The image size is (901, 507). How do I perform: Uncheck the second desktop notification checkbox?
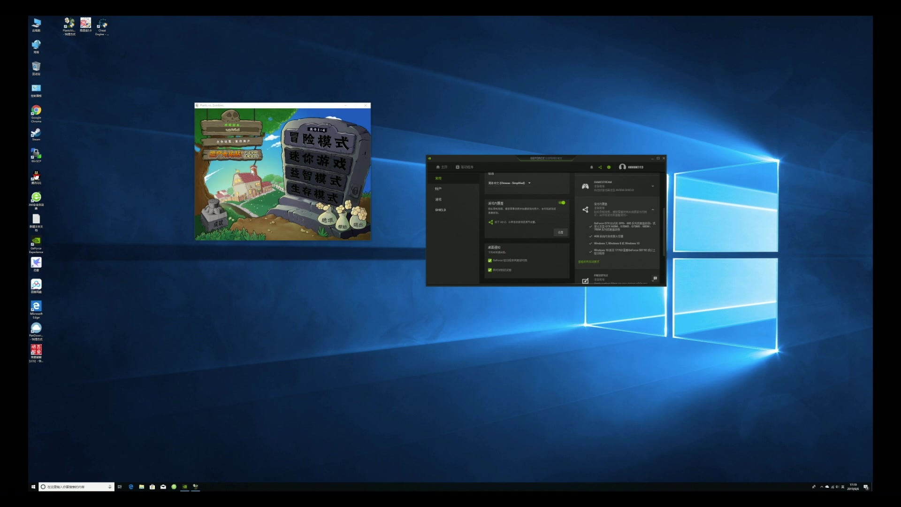(489, 270)
